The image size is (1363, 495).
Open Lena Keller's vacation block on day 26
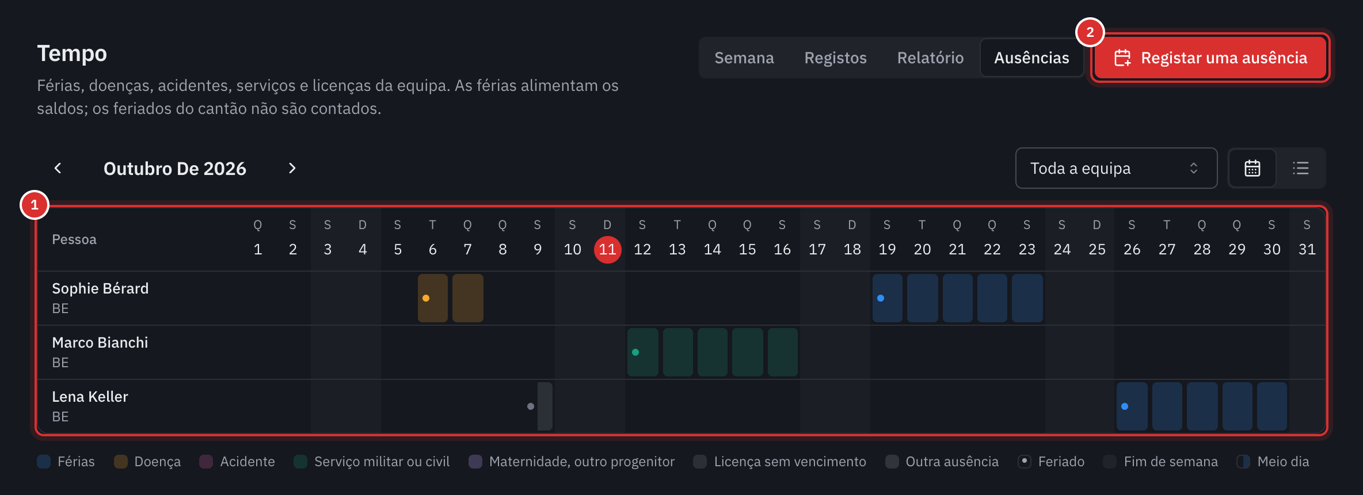(1132, 406)
